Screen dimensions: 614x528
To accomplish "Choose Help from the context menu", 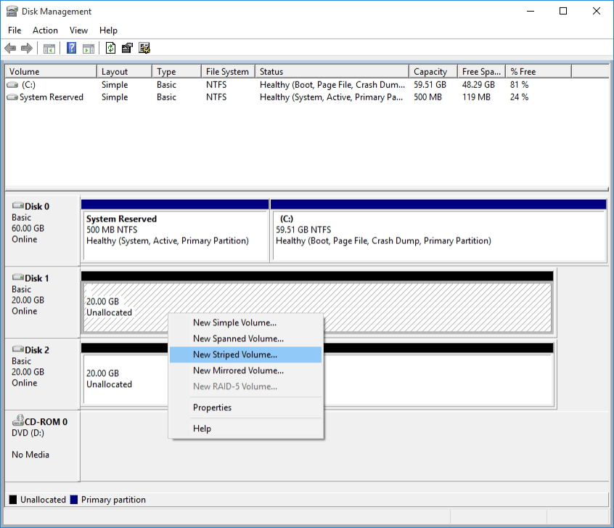I will coord(246,429).
